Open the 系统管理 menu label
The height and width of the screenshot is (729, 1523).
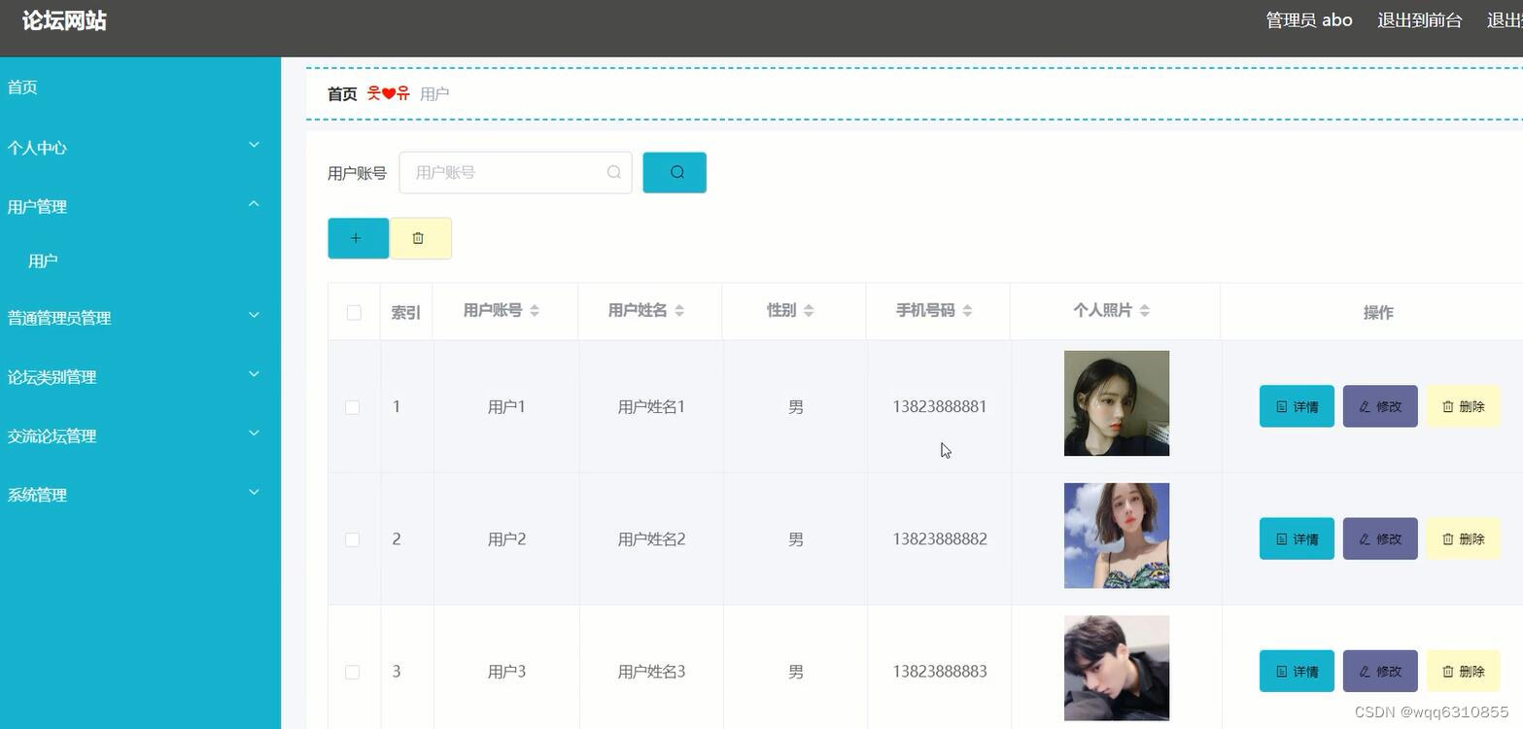37,495
